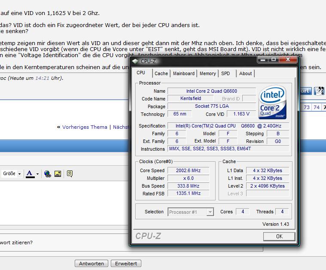Viewport: 326px width, 270px height.
Task: Click the insert link globe icon
Action: click(48, 174)
